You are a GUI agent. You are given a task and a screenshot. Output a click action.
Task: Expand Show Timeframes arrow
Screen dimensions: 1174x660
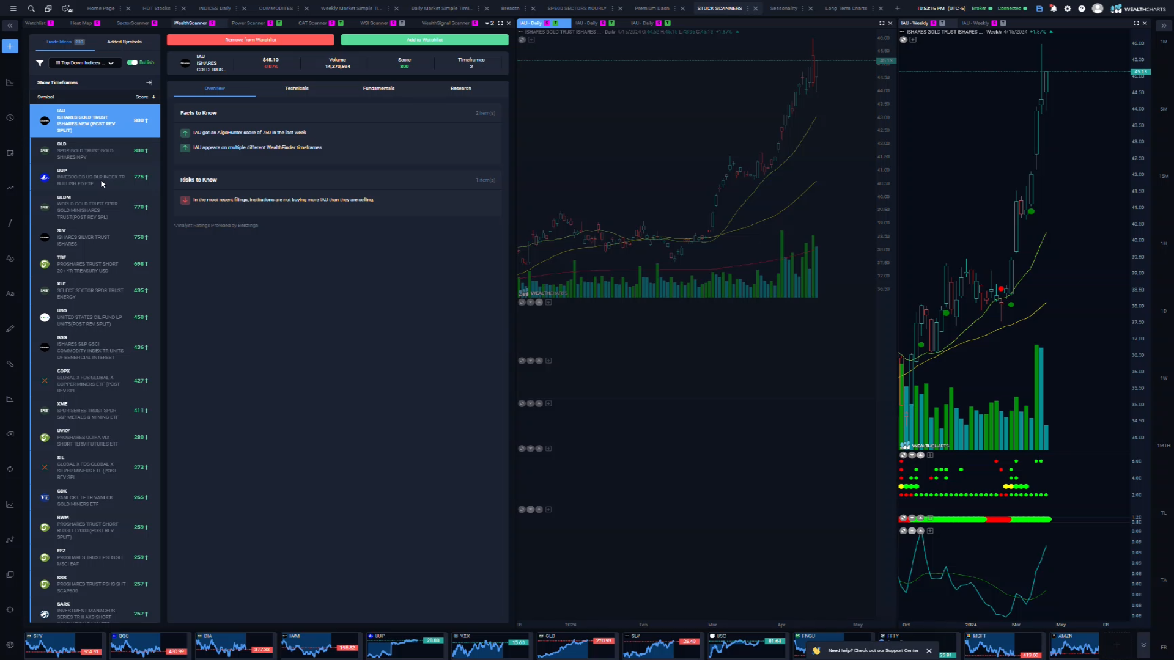coord(149,82)
